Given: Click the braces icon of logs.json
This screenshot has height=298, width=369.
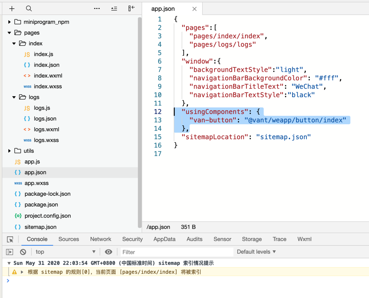Looking at the screenshot, I should 27,119.
